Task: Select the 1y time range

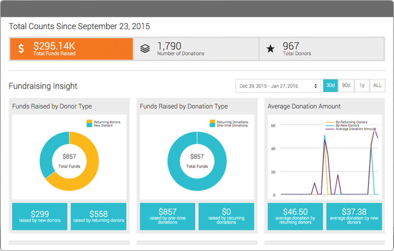Action: (362, 85)
